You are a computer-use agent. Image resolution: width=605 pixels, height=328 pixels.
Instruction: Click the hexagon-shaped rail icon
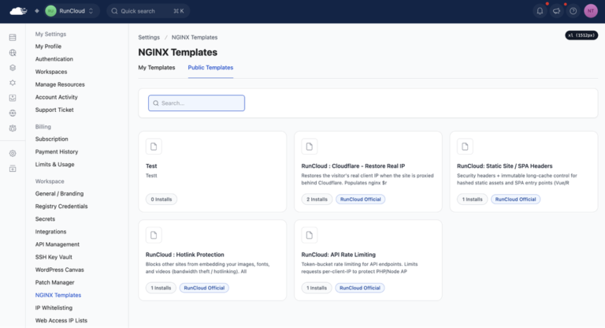click(13, 83)
